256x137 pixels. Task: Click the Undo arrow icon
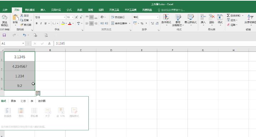coord(25,35)
